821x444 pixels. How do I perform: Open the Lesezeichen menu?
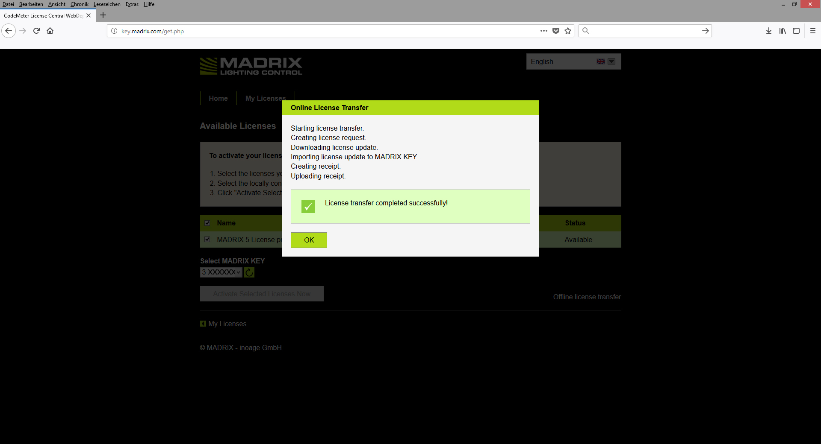(x=107, y=4)
